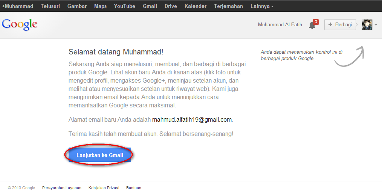Open Persyaratan Layanan footer link
Screen dimensions: 382x193
(x=62, y=188)
